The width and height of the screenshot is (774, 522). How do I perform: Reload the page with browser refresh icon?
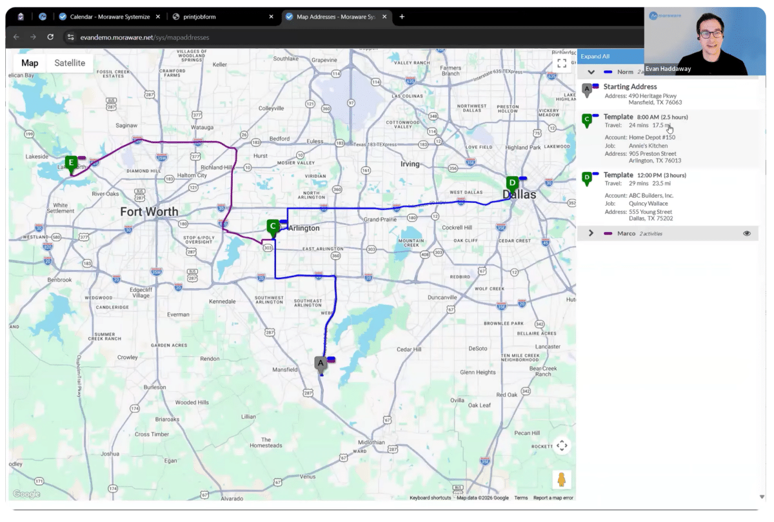50,37
